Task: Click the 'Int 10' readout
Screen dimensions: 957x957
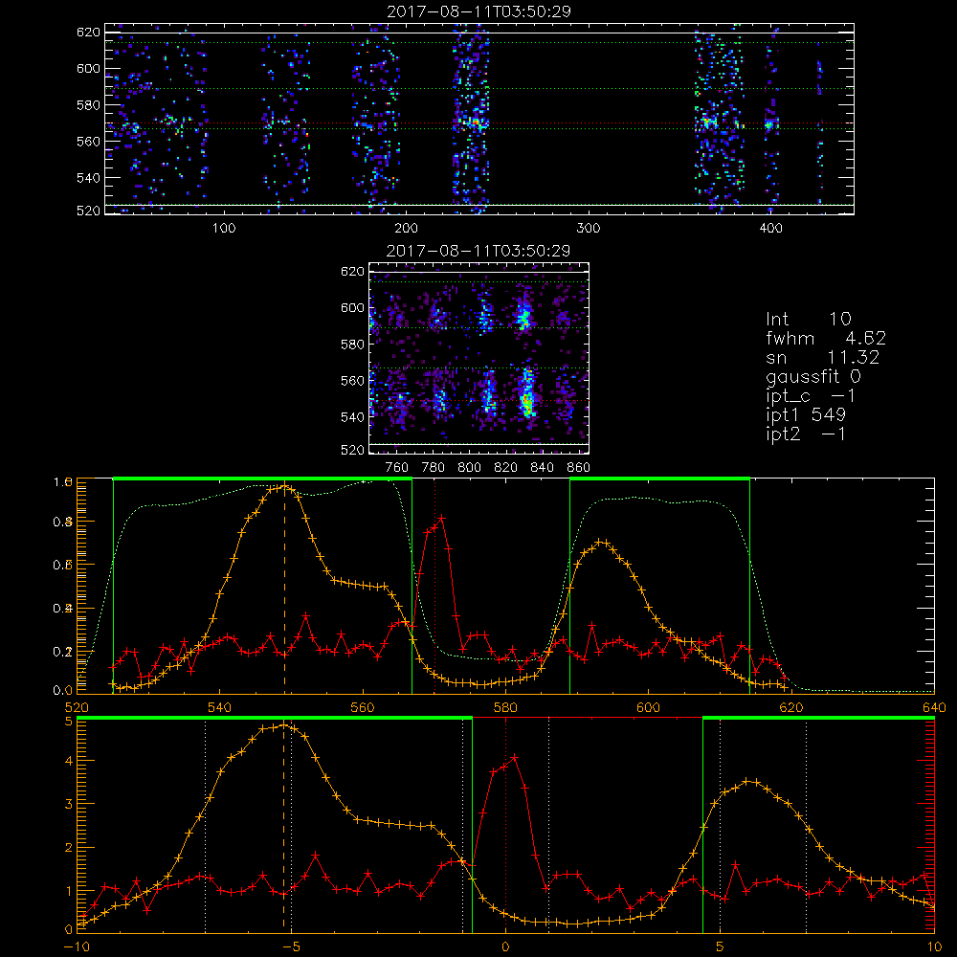Action: 808,320
